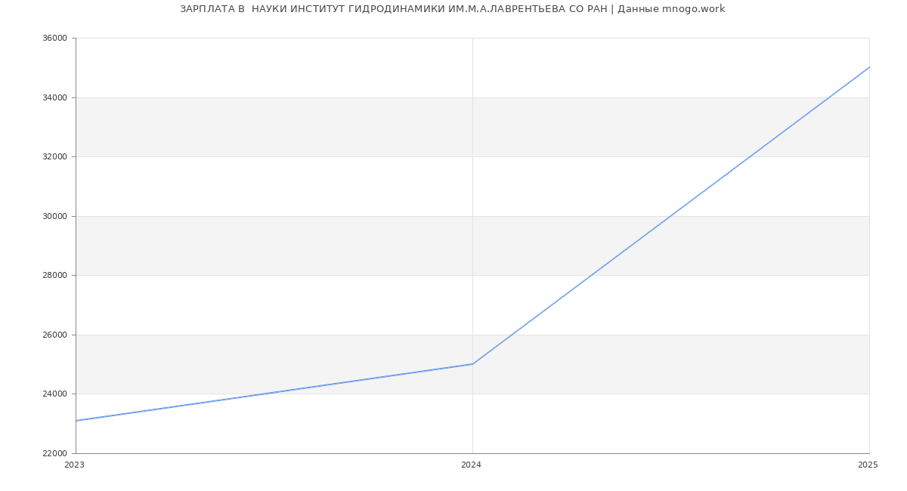Click the 2024 x-axis label
This screenshot has width=907, height=491.
pyautogui.click(x=471, y=465)
